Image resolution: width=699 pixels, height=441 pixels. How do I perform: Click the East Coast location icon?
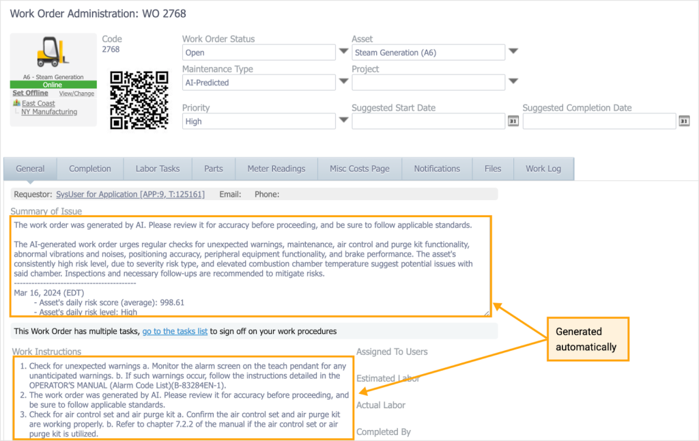click(x=16, y=103)
